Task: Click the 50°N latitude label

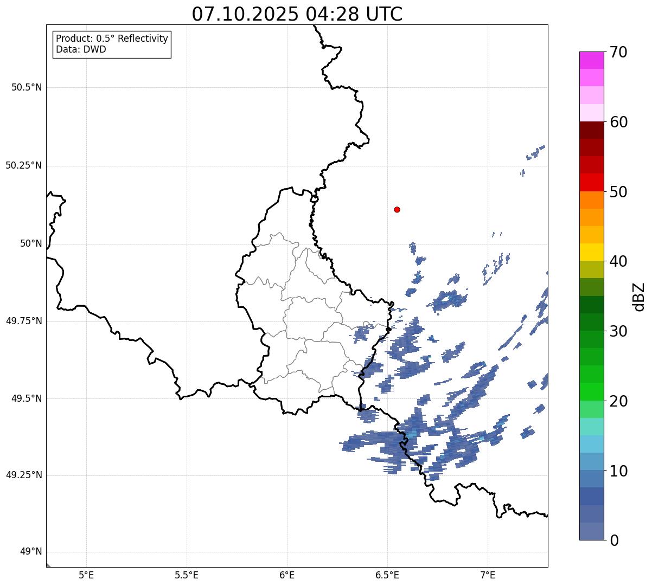Action: pos(31,243)
